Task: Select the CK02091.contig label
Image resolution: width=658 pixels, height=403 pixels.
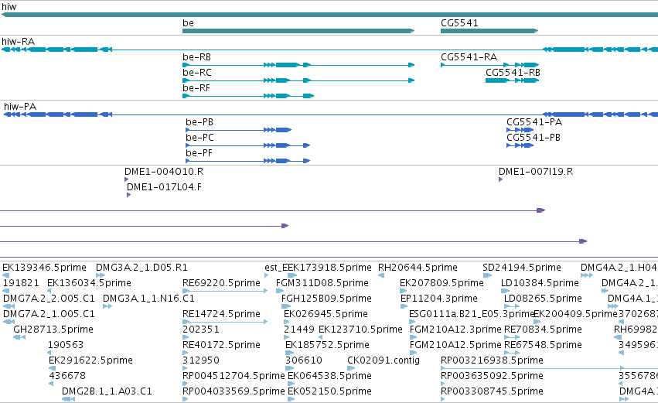Action: 384,361
